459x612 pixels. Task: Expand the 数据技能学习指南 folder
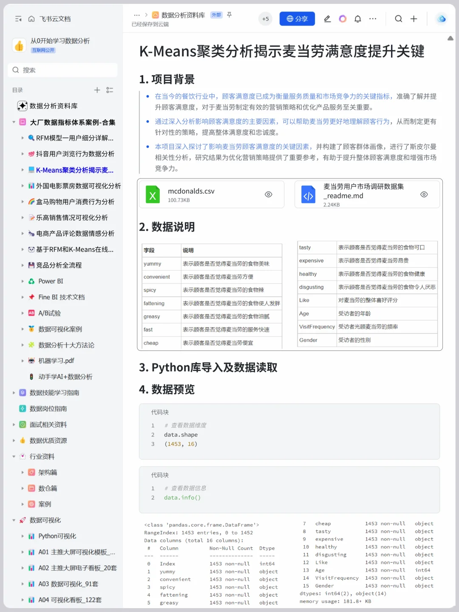tap(14, 393)
